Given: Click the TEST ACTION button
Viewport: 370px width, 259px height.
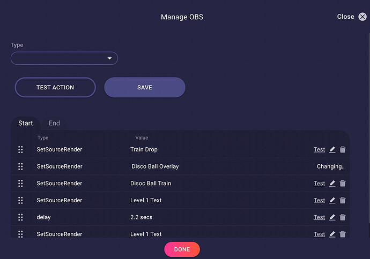Looking at the screenshot, I should pos(55,87).
